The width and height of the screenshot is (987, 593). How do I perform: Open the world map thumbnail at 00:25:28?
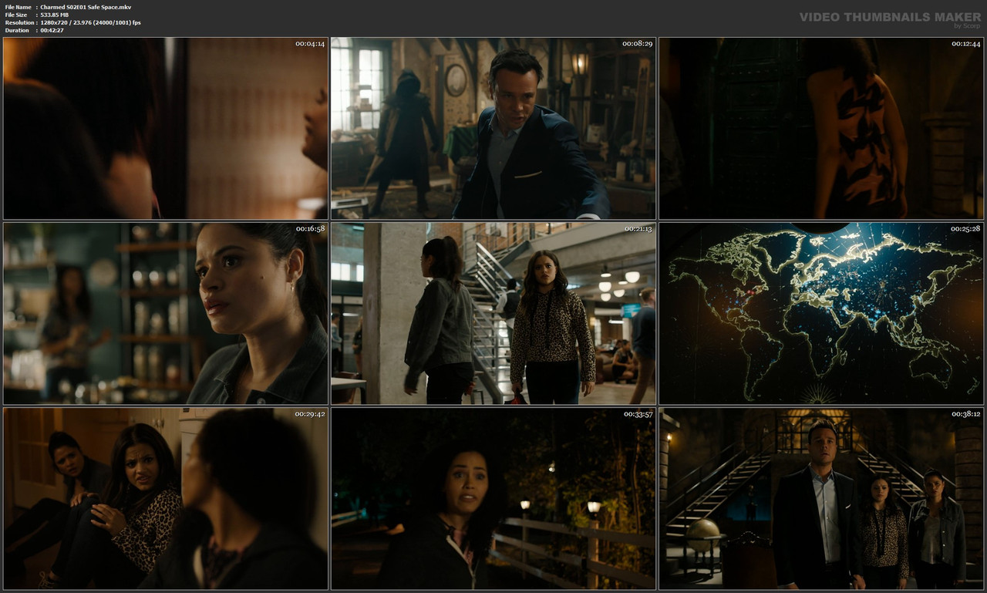(821, 314)
